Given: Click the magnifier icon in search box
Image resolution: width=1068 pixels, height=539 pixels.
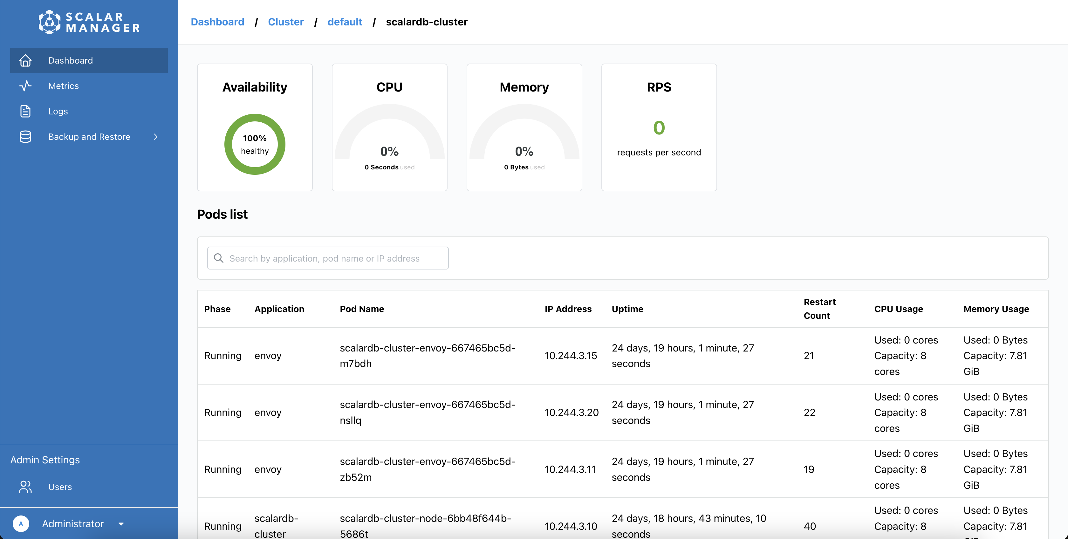Looking at the screenshot, I should pyautogui.click(x=218, y=258).
